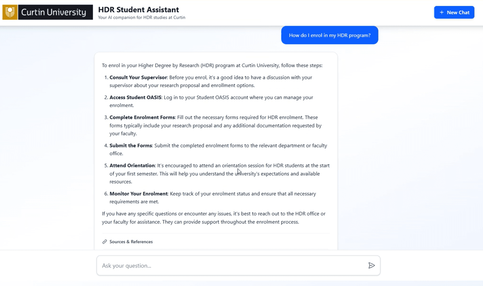The image size is (483, 286).
Task: Select the Curtin University logo banner
Action: (48, 12)
